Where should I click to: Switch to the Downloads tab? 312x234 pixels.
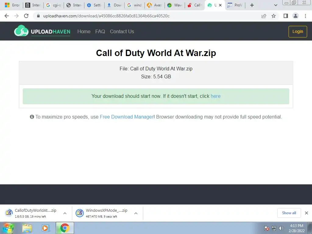[x=115, y=5]
